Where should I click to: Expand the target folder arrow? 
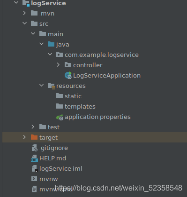[x=24, y=137]
